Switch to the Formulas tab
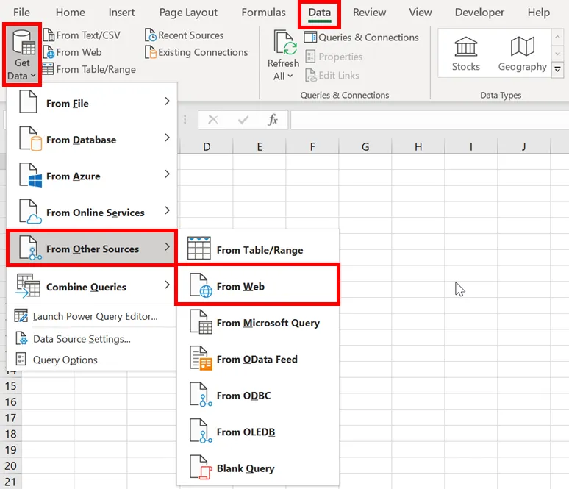 click(x=263, y=13)
